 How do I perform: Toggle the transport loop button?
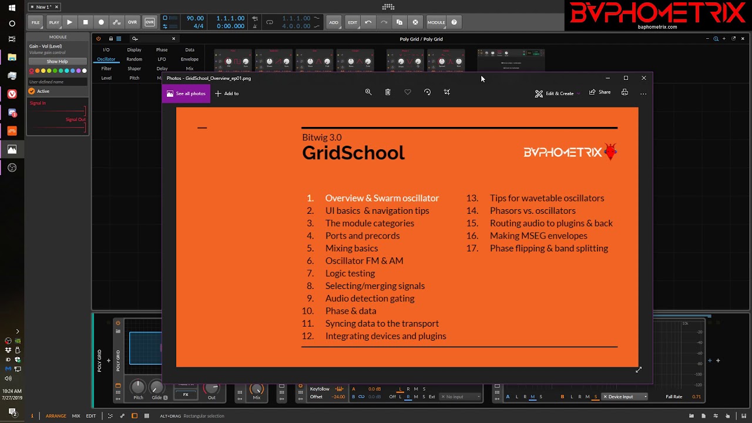pyautogui.click(x=270, y=22)
